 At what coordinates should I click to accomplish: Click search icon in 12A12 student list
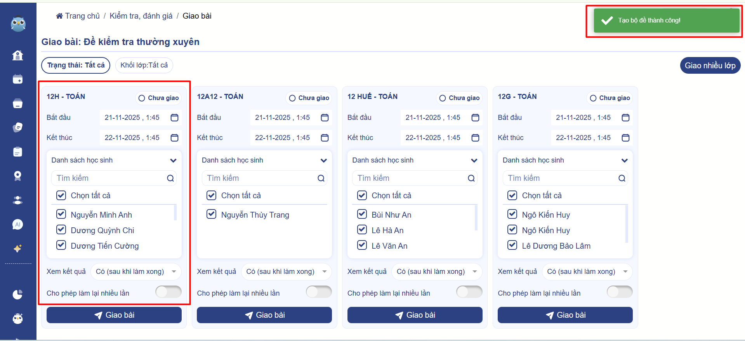tap(321, 178)
